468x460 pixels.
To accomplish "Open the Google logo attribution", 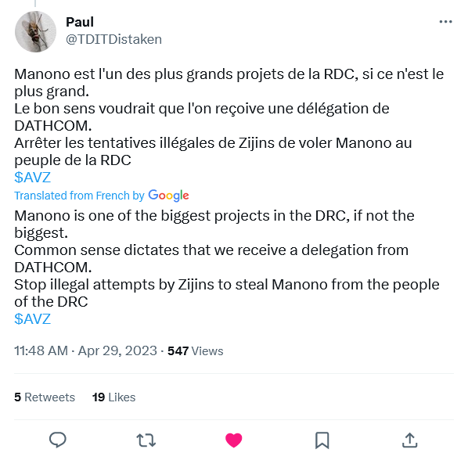I will [168, 196].
